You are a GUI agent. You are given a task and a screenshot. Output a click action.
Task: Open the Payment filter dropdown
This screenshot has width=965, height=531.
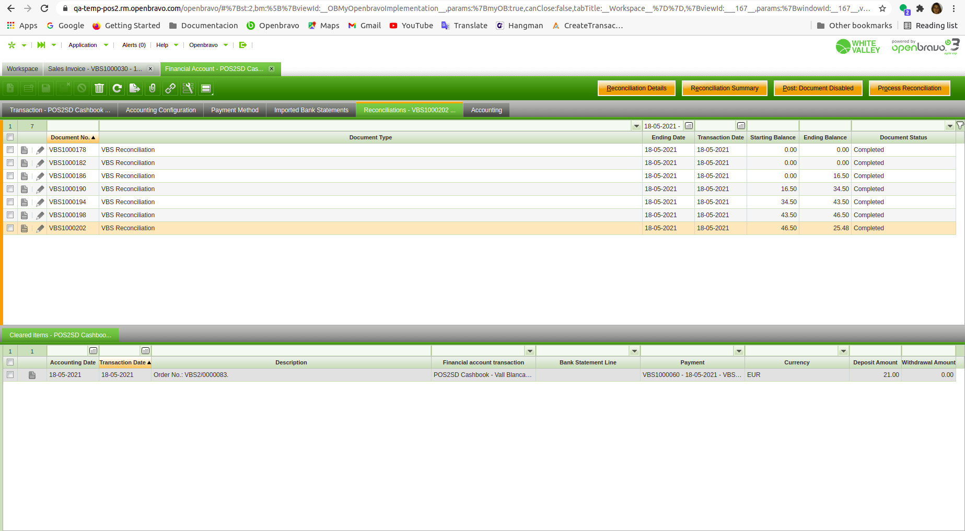(739, 351)
